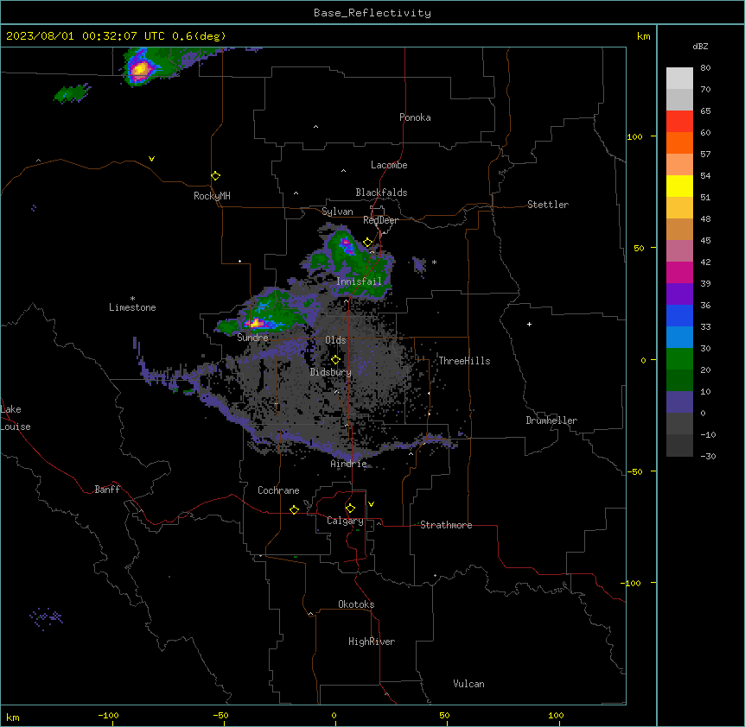Click the Lacombe label
The height and width of the screenshot is (727, 745).
[x=389, y=165]
